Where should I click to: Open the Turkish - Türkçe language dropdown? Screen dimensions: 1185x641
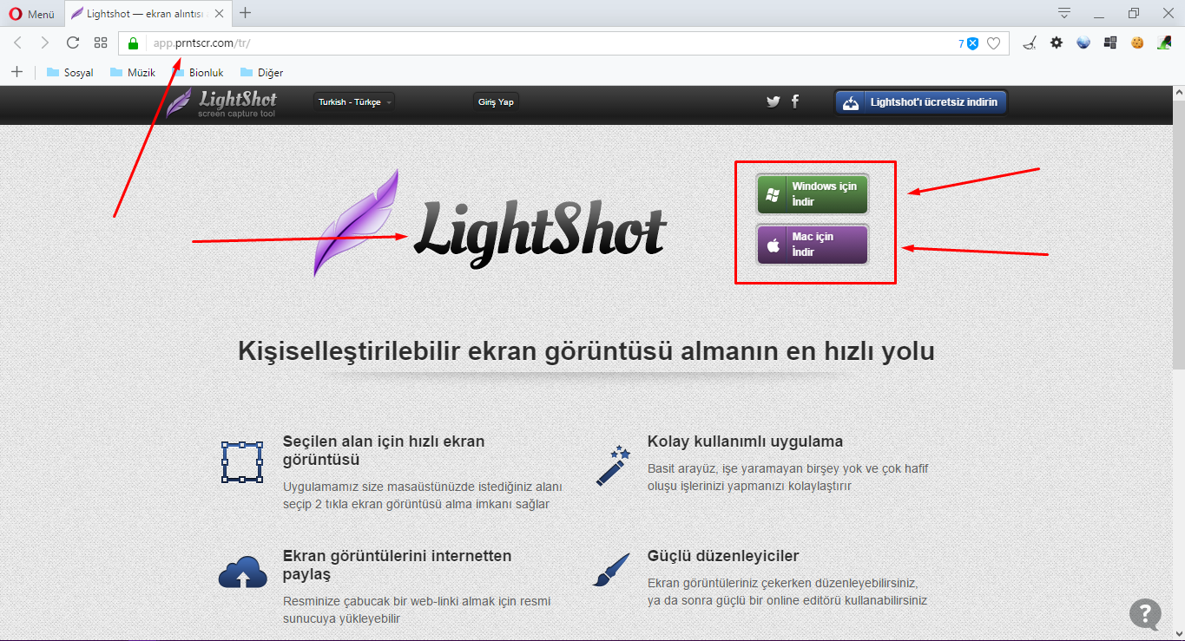[x=354, y=102]
